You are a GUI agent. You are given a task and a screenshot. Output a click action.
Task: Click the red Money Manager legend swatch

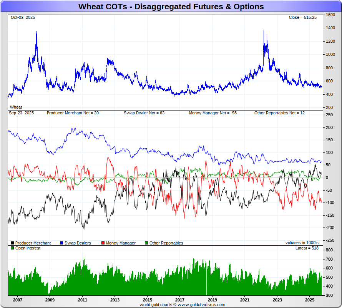tap(103, 243)
